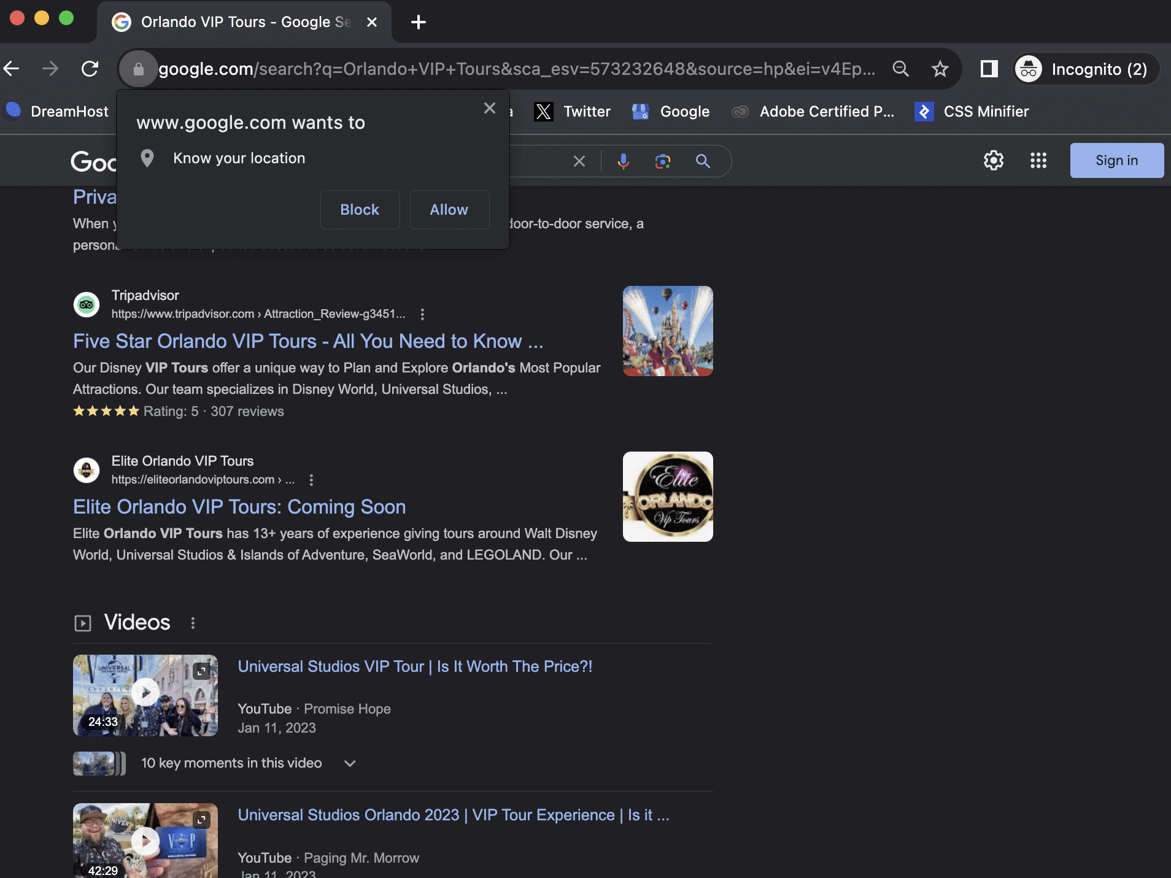Screen dimensions: 1171x878
Task: Open Google search settings gear
Action: coord(993,161)
